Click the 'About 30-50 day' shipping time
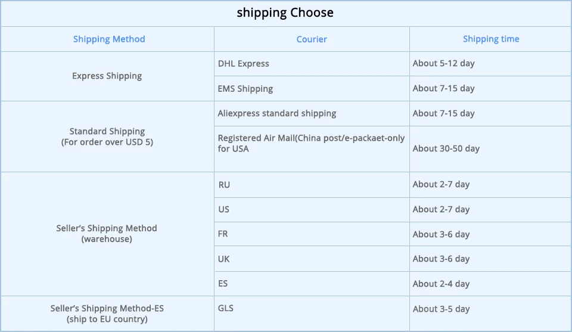Screen dimensions: 572x332 [446, 148]
